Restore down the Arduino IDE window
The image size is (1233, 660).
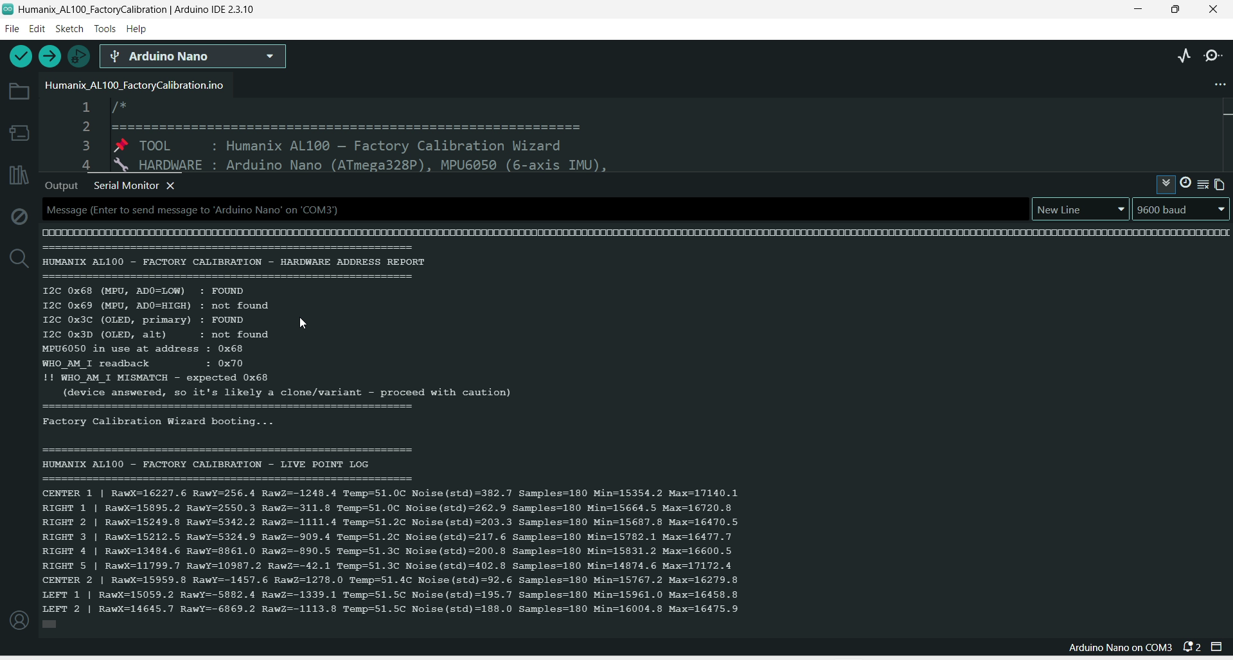coord(1175,10)
